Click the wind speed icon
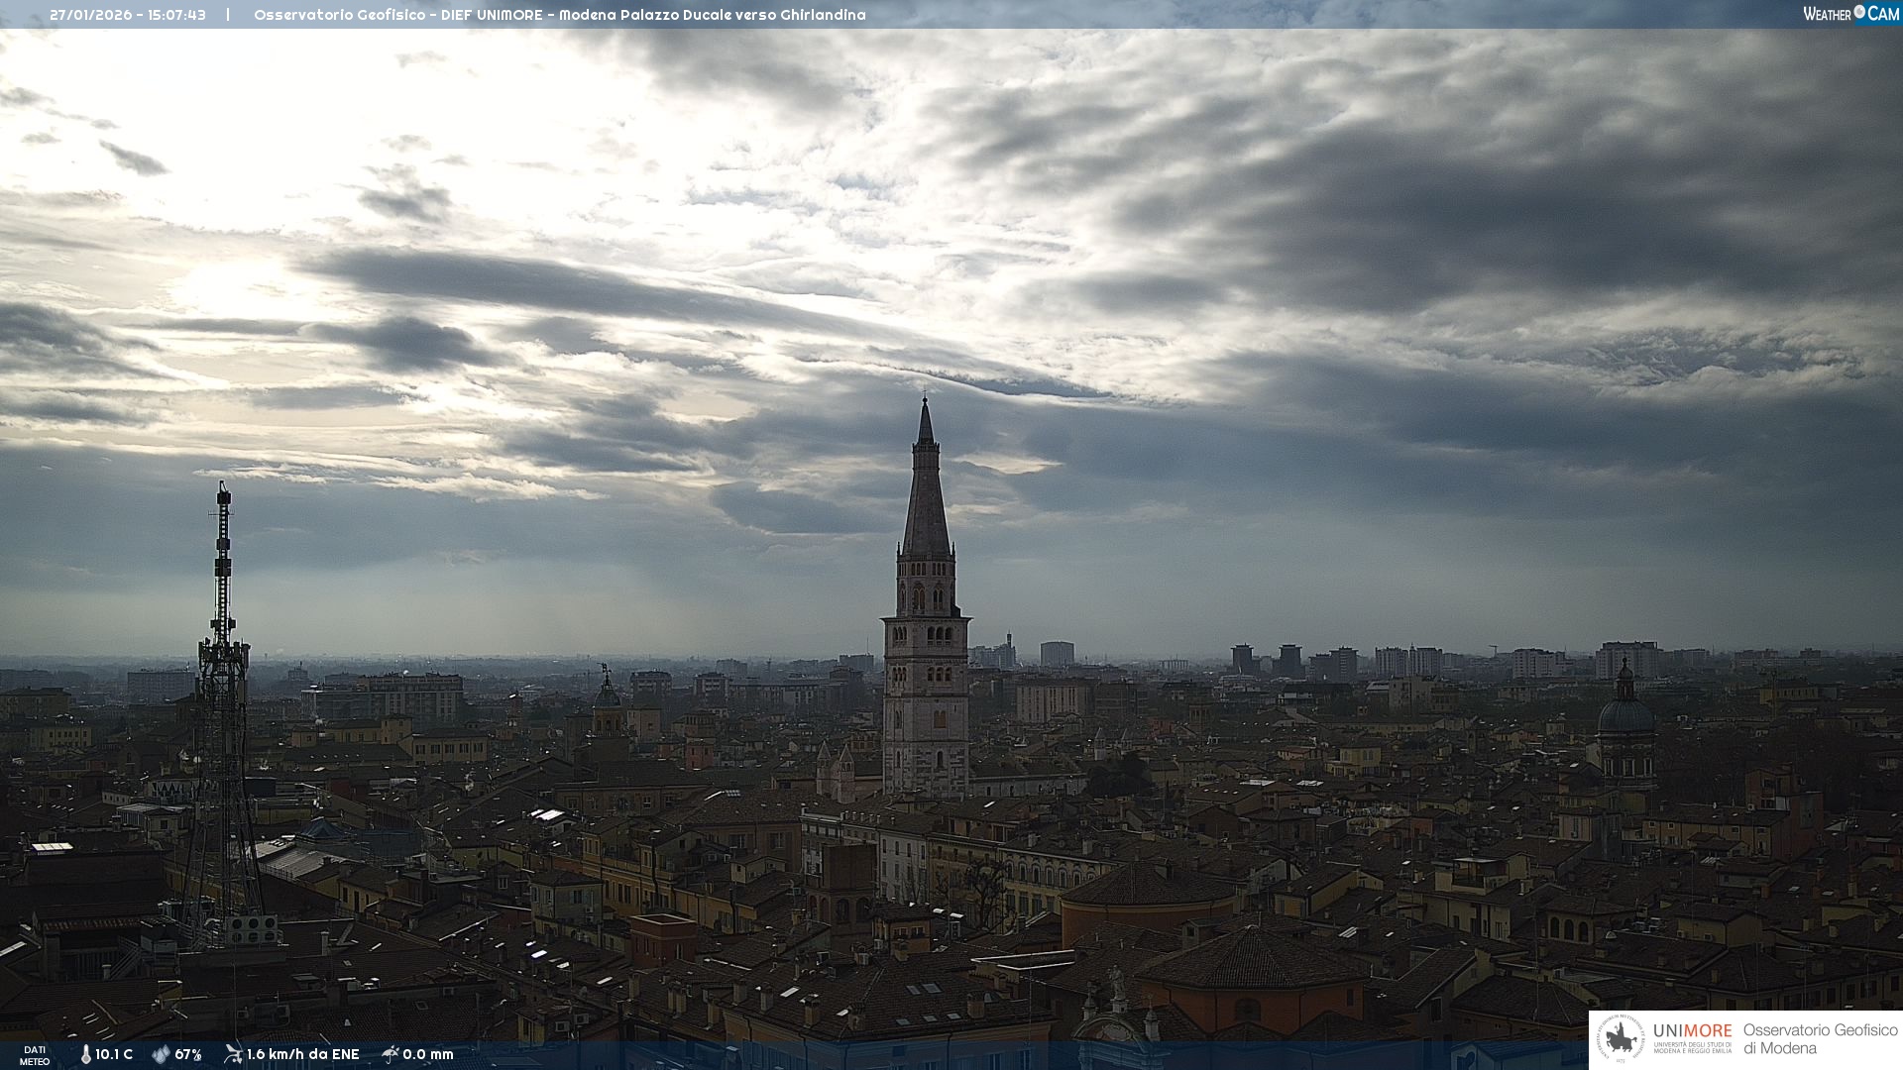The image size is (1903, 1070). (x=233, y=1054)
